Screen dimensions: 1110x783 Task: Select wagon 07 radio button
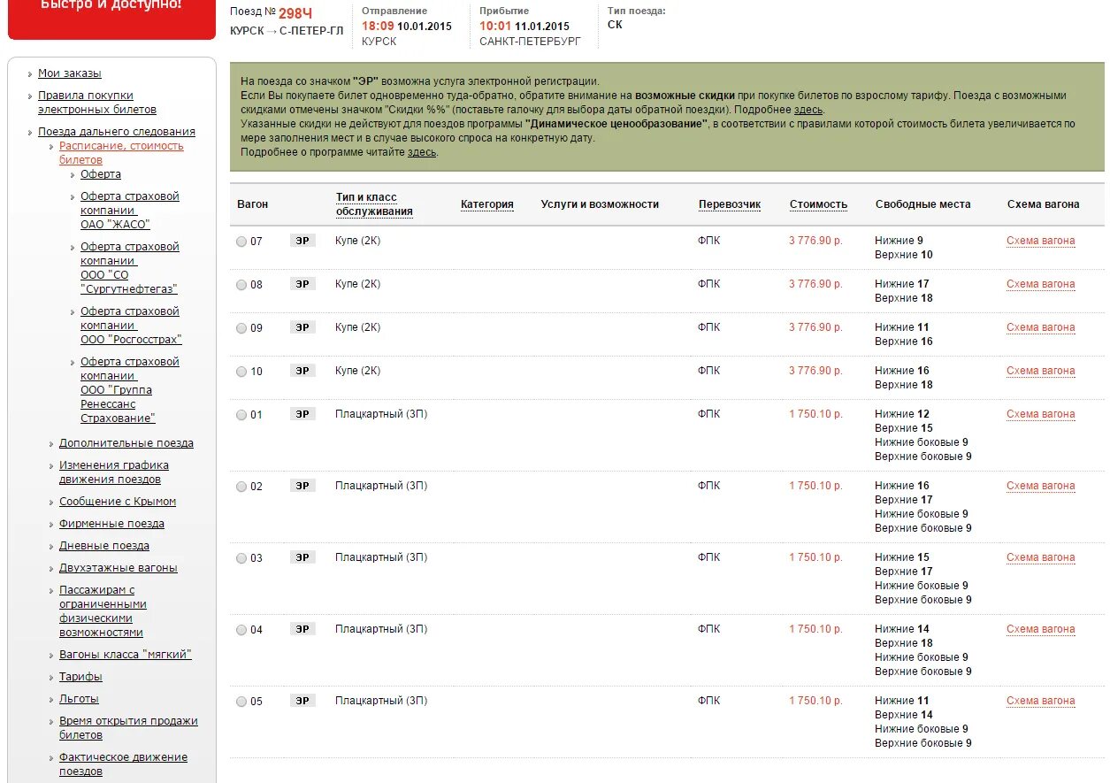241,242
